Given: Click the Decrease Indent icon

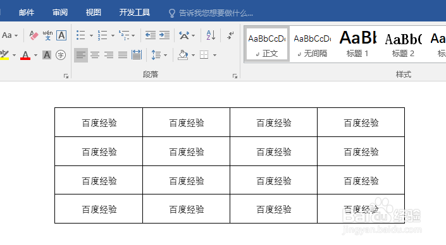Looking at the screenshot, I should click(x=150, y=35).
